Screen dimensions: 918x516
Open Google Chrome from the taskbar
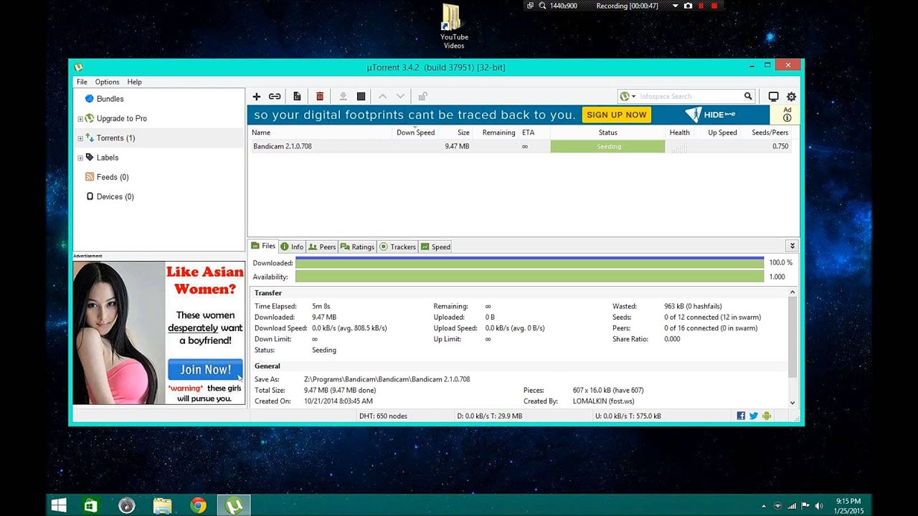(198, 505)
